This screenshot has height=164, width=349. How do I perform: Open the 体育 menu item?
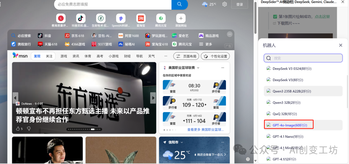(x=88, y=56)
